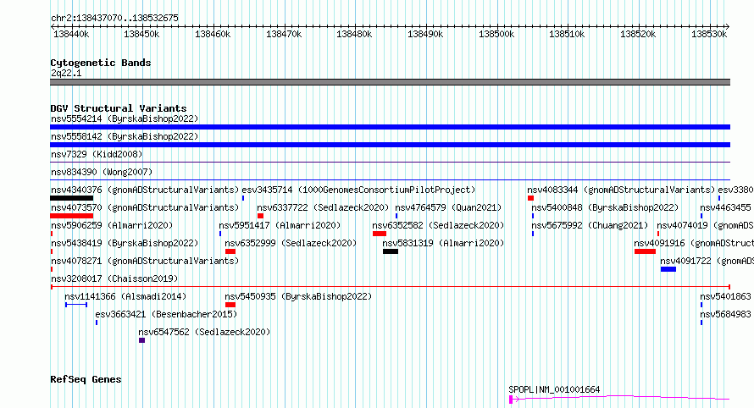Open variant nsv6352582 (Sedlazeck2020) label
The width and height of the screenshot is (754, 408).
tap(438, 225)
